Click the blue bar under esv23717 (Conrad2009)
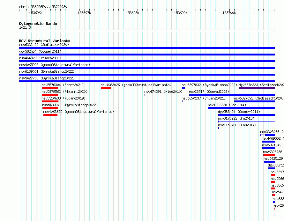The image size is (284, 221). (232, 95)
